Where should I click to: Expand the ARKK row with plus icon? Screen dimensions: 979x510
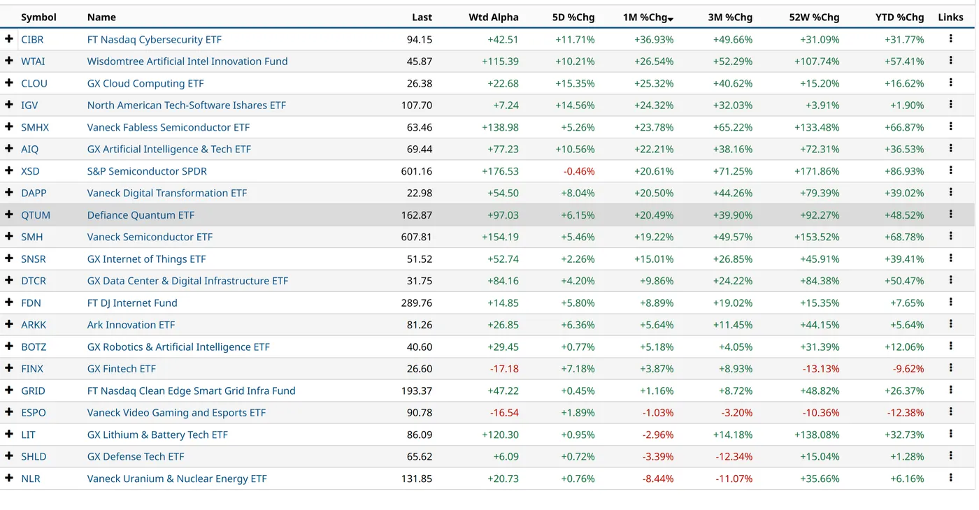[9, 324]
